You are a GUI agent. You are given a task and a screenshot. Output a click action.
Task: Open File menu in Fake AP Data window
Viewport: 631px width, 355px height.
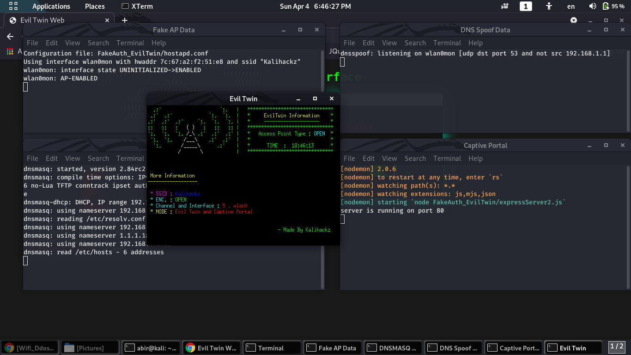pos(32,43)
